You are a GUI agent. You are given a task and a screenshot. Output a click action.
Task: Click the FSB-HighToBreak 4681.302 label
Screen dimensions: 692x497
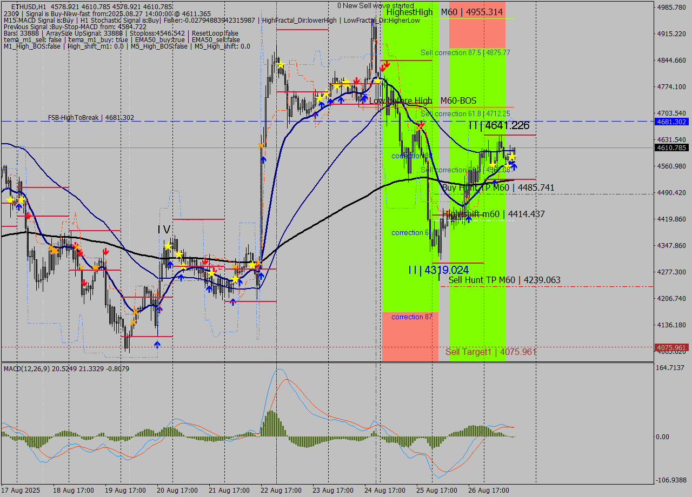click(91, 117)
